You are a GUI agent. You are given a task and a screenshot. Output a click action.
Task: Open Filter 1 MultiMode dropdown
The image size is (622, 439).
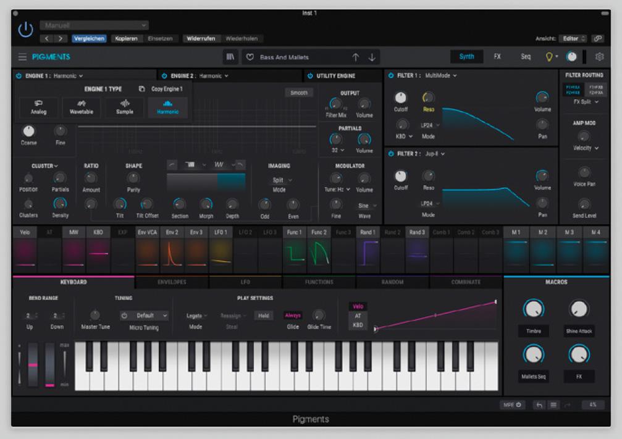pos(441,75)
